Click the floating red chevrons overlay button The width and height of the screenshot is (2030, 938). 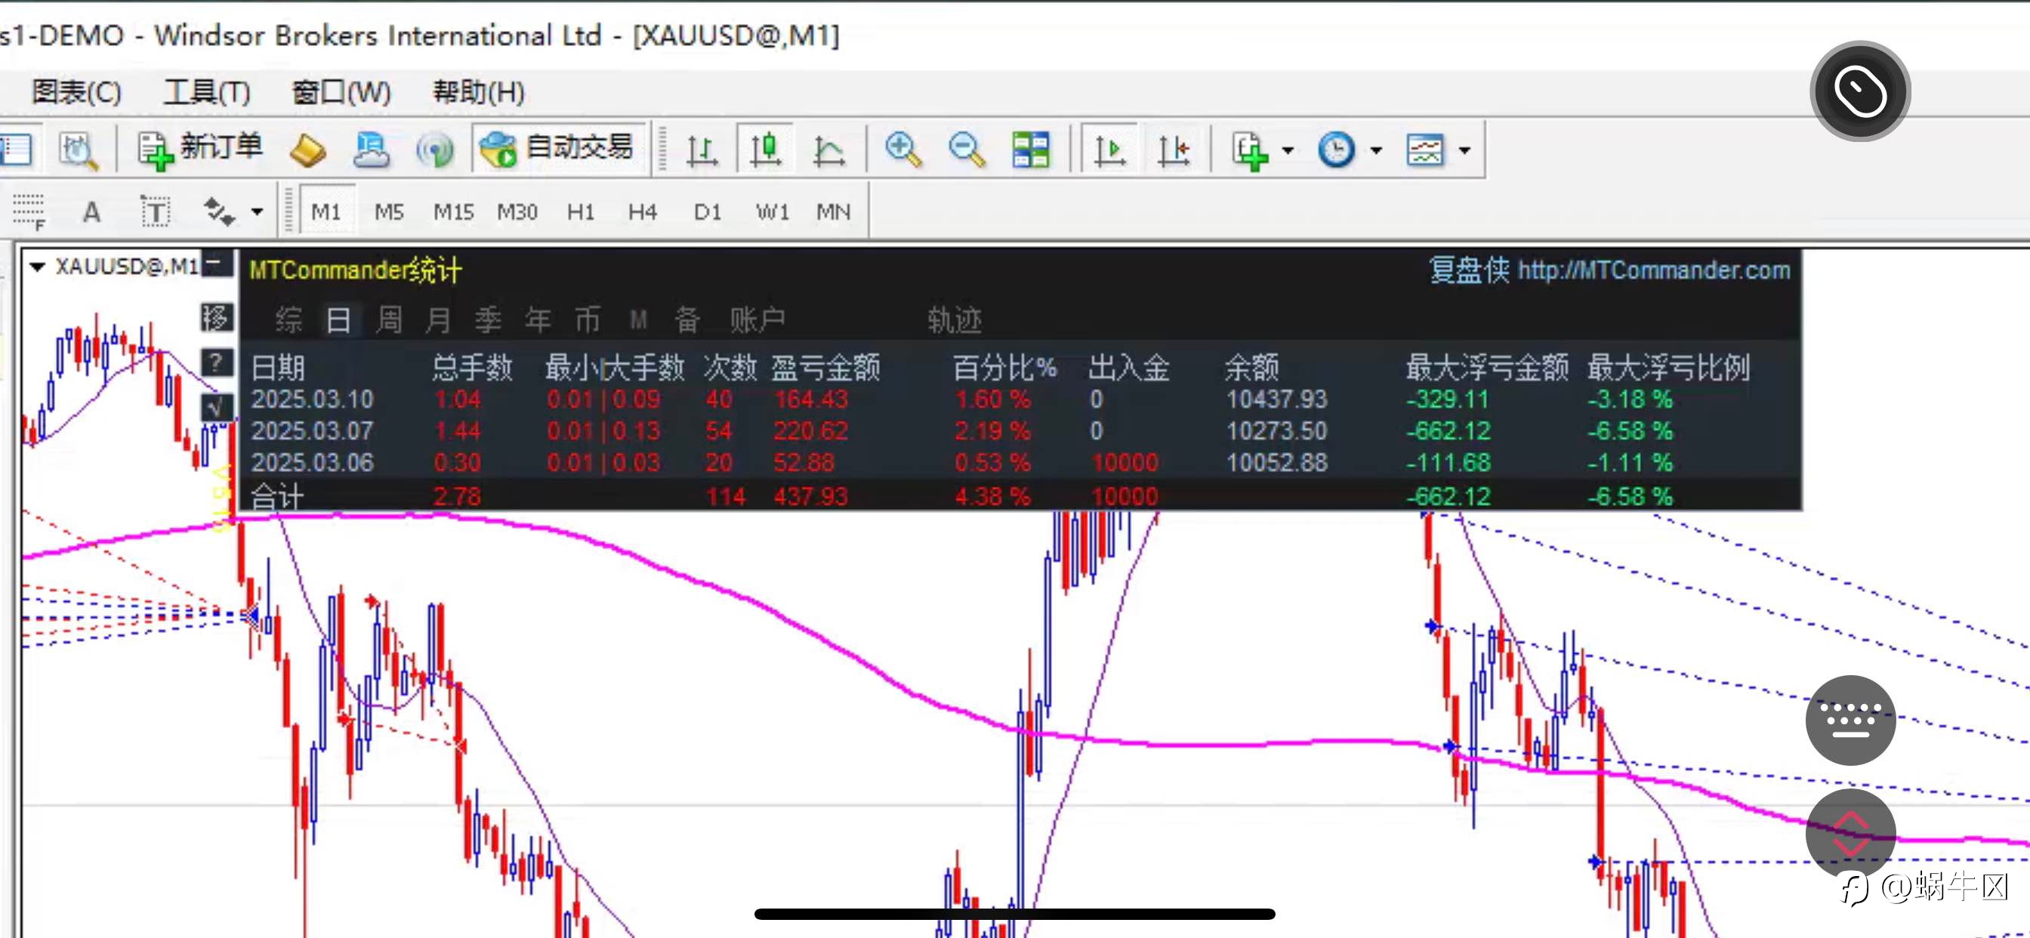1850,834
